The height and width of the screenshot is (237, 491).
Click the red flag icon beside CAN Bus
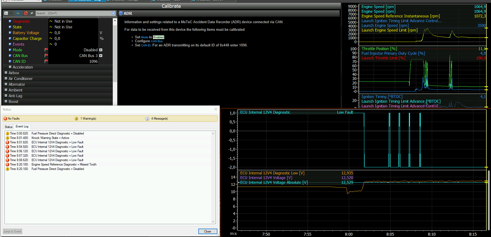(46, 56)
